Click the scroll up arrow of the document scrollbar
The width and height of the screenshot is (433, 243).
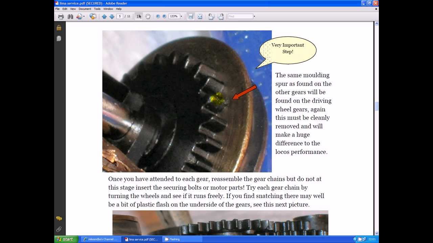click(x=376, y=24)
